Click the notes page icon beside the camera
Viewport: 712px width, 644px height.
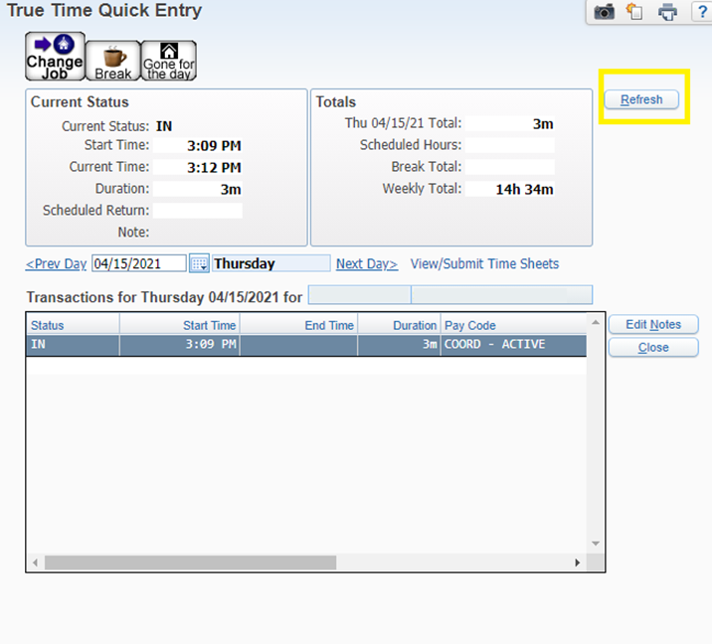coord(634,11)
